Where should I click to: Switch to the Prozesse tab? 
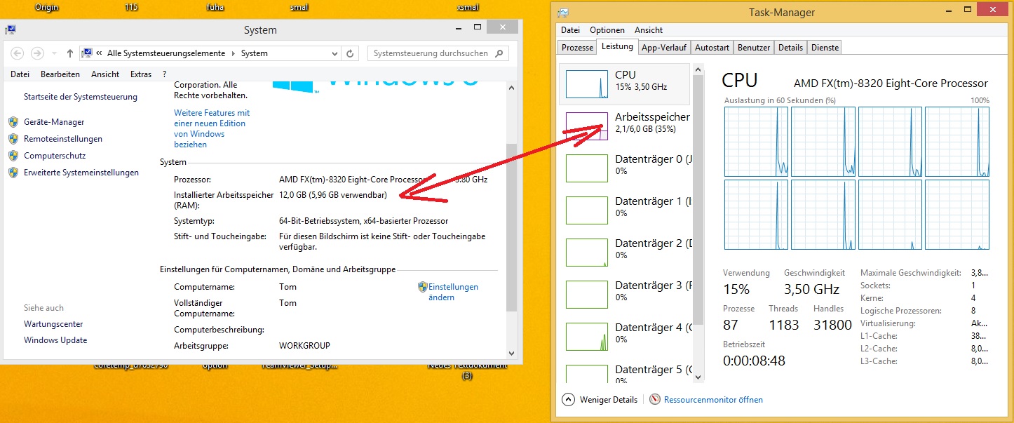pos(577,48)
